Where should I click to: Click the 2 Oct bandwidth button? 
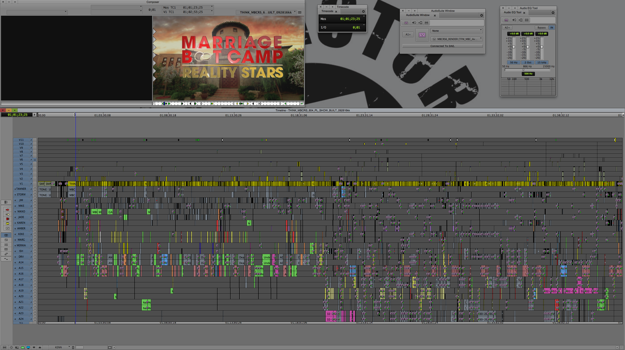(528, 63)
